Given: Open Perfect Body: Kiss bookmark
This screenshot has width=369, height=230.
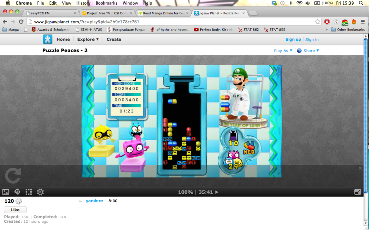Looking at the screenshot, I should click(213, 29).
